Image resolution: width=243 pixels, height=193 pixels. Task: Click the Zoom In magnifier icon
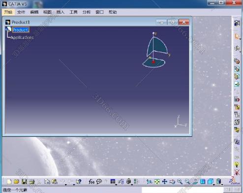[x=180, y=182]
